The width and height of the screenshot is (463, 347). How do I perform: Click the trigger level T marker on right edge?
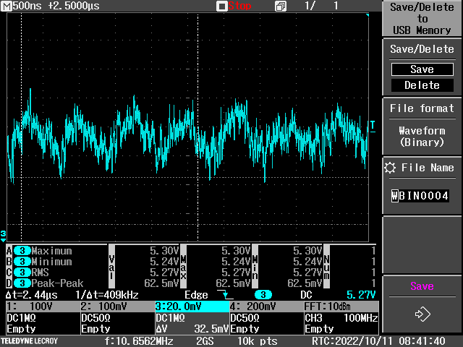(x=373, y=126)
